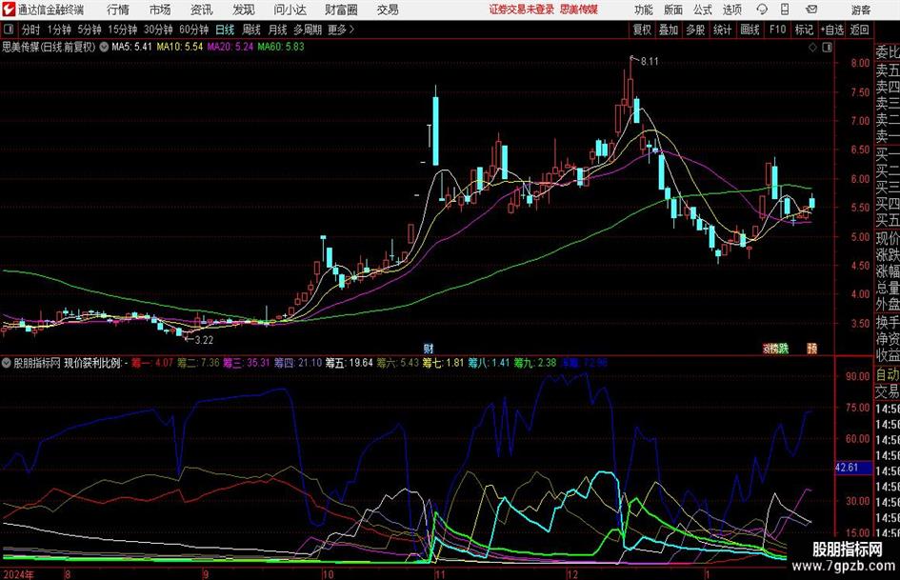Click the 3.22 low price marker
The height and width of the screenshot is (580, 900).
(205, 340)
